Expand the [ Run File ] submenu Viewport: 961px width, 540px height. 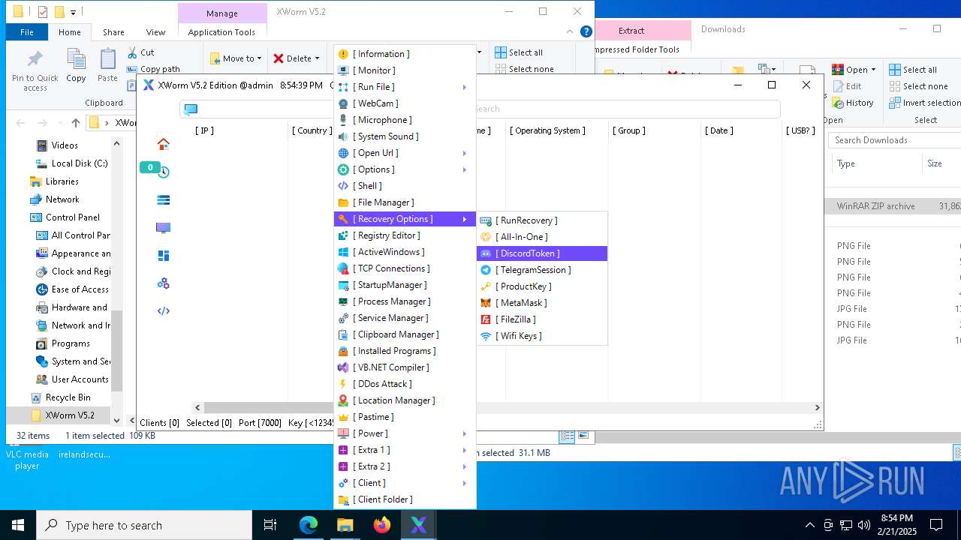click(x=405, y=87)
